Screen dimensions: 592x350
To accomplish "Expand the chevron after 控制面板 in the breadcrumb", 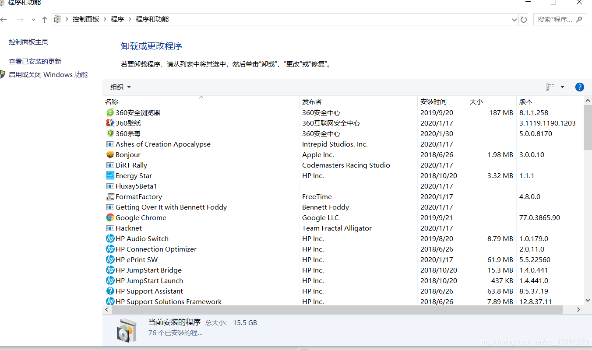I will (x=105, y=19).
